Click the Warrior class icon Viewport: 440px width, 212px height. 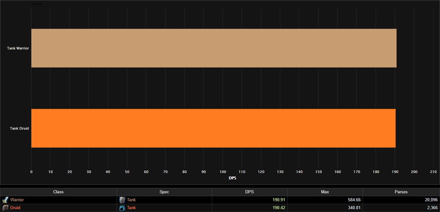click(x=5, y=200)
